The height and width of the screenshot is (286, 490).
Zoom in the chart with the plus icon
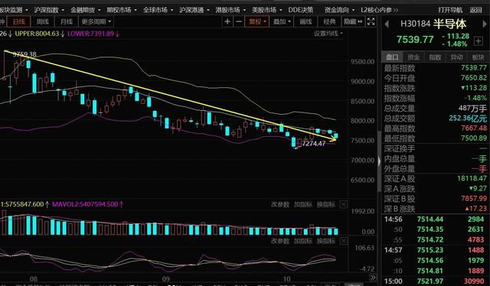(x=227, y=21)
